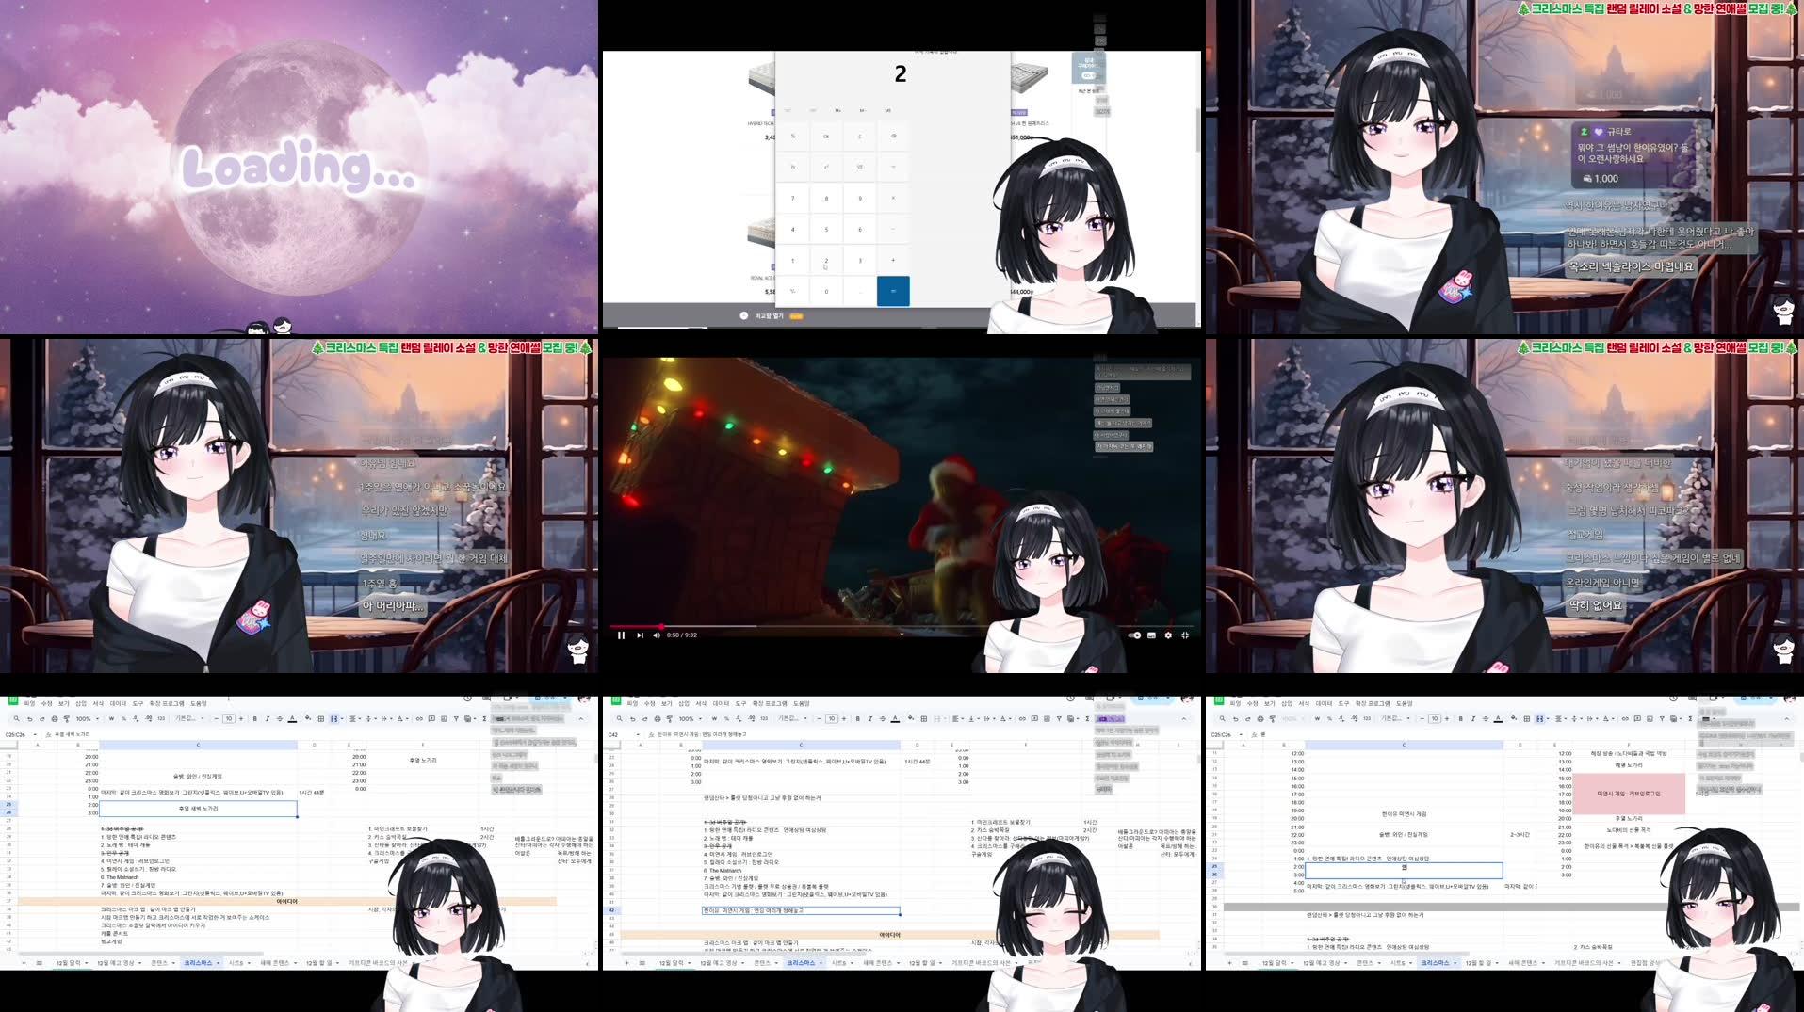Click the 7 key on the calculator

tap(792, 199)
